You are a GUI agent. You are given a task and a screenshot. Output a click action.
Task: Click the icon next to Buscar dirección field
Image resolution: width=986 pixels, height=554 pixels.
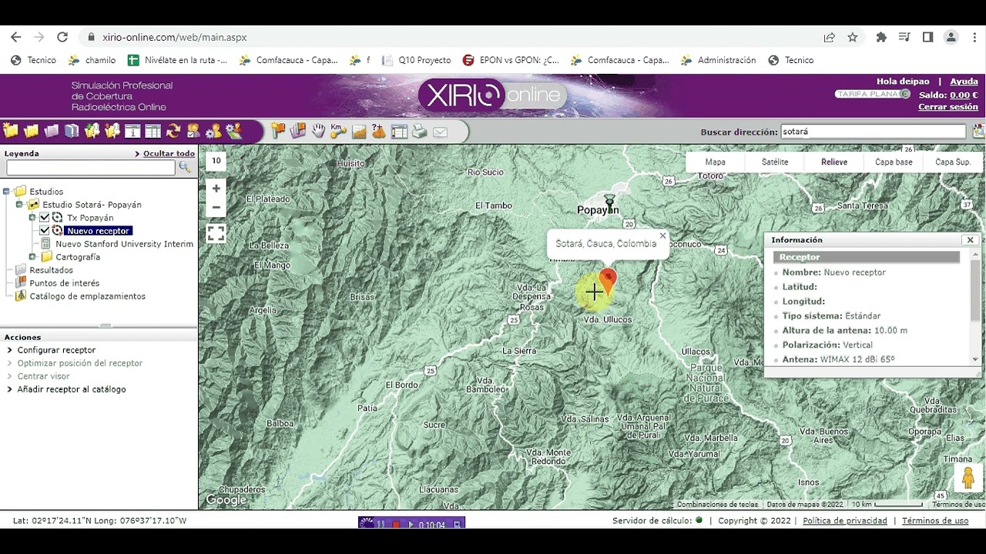tap(978, 132)
